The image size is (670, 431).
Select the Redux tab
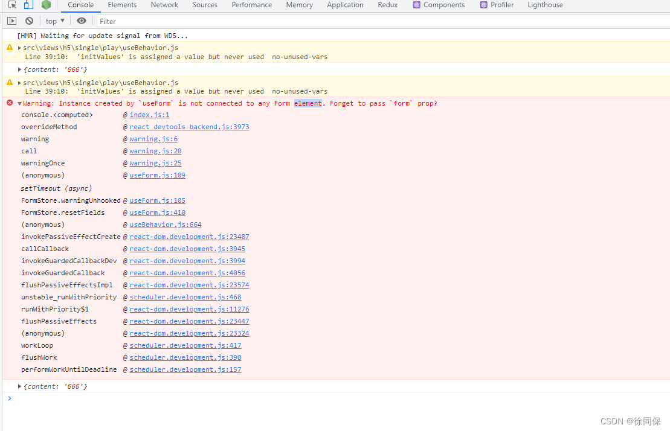click(x=387, y=5)
